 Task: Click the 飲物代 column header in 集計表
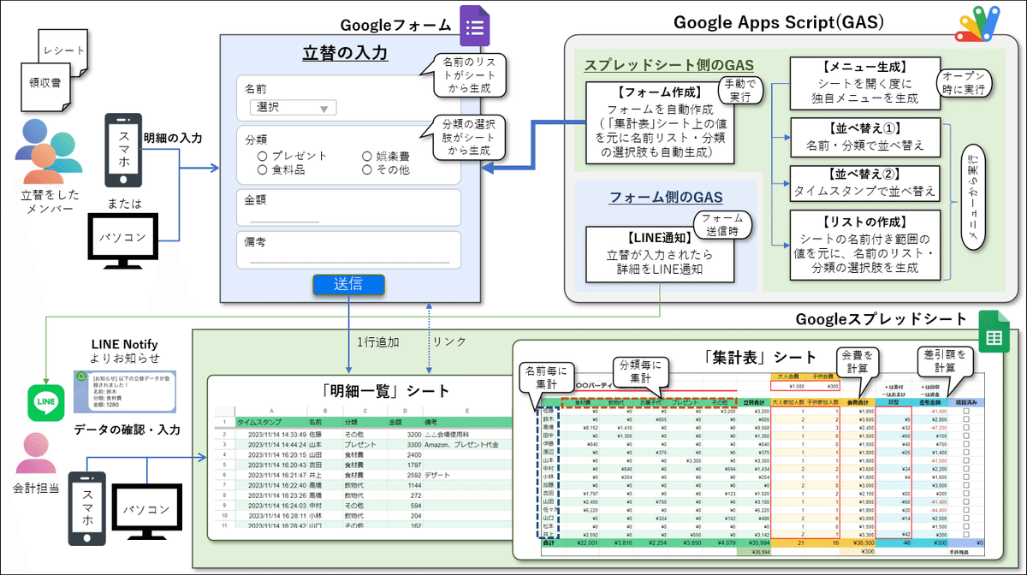pyautogui.click(x=616, y=402)
